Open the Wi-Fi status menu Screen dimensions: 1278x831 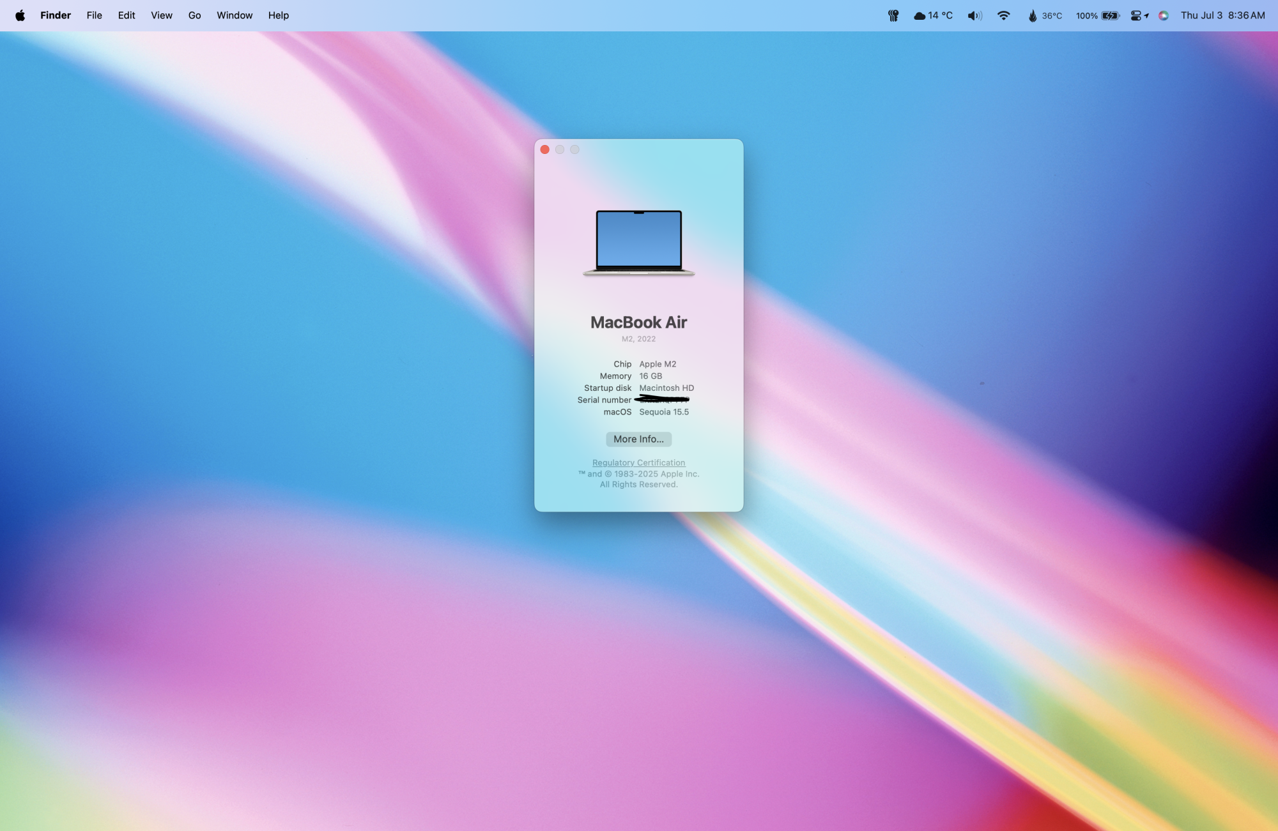[1004, 15]
